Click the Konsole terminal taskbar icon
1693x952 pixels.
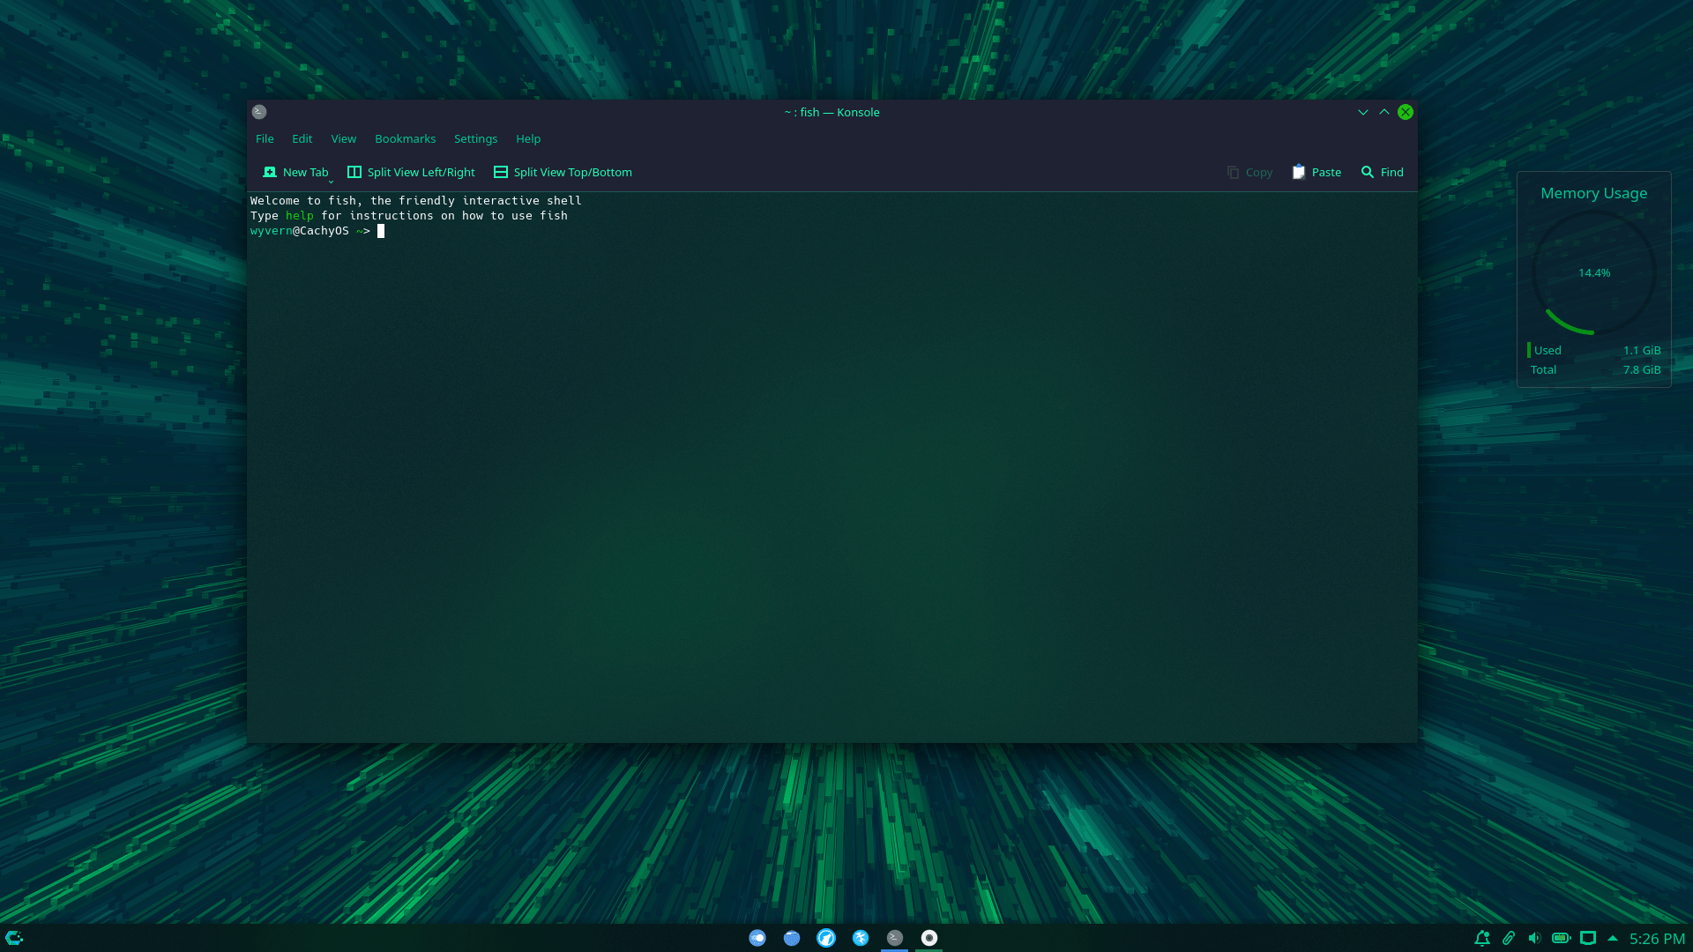[895, 938]
